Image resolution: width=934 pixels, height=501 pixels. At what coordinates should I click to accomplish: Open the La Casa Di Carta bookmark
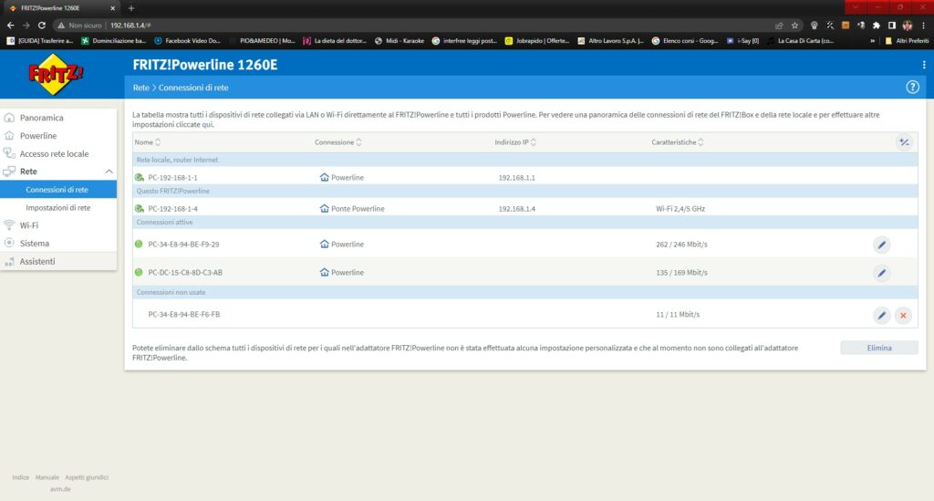[x=801, y=41]
